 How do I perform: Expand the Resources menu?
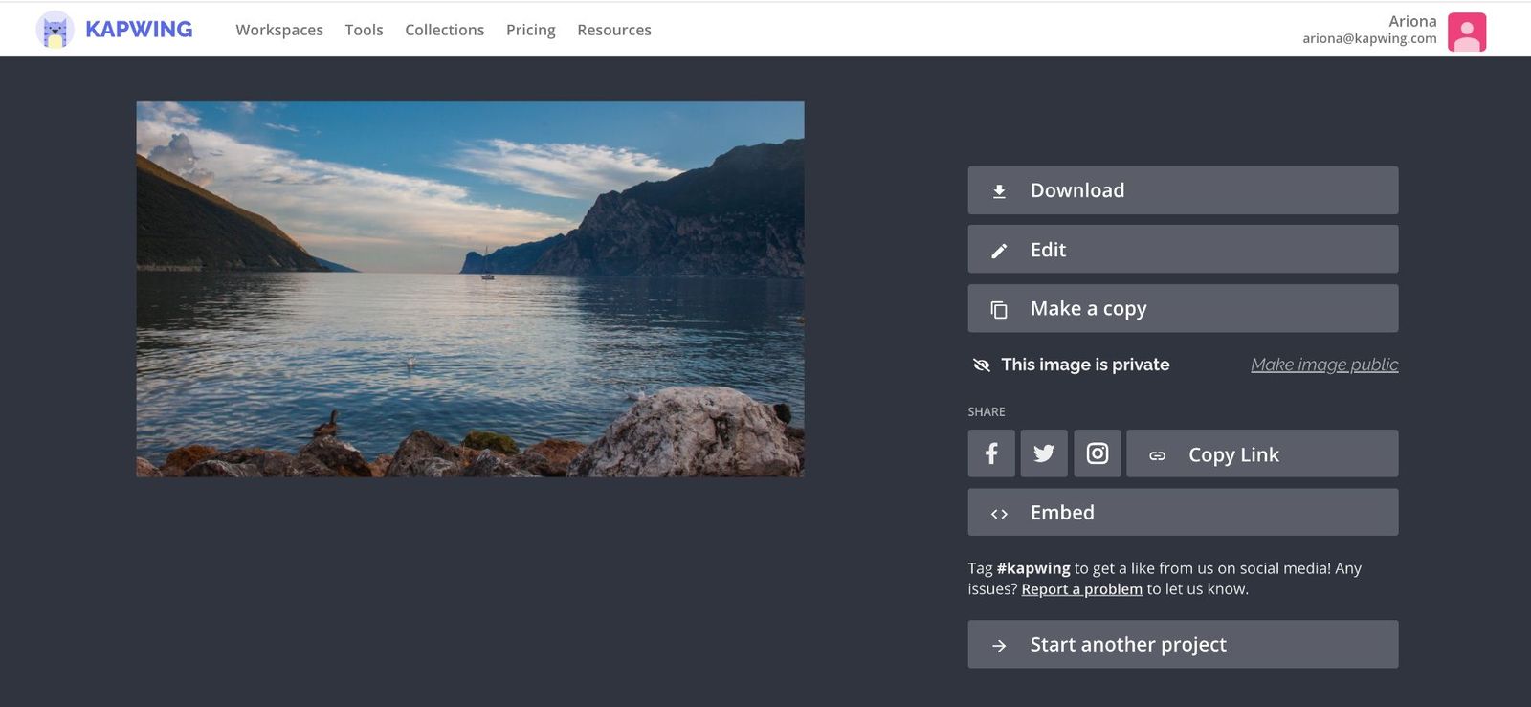614,30
